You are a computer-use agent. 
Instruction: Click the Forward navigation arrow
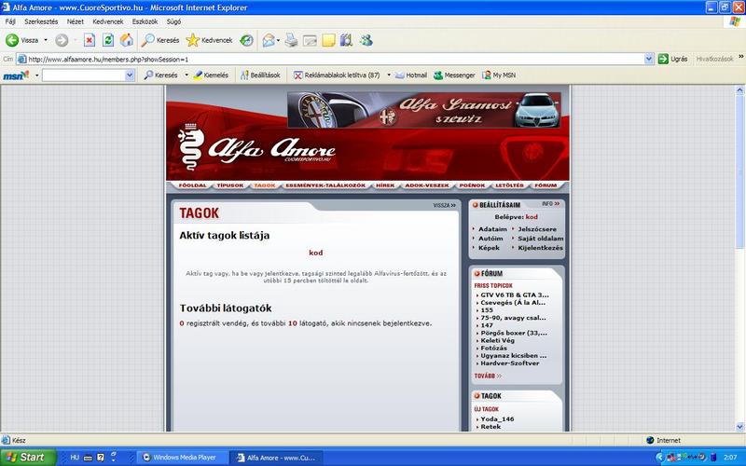(x=62, y=40)
